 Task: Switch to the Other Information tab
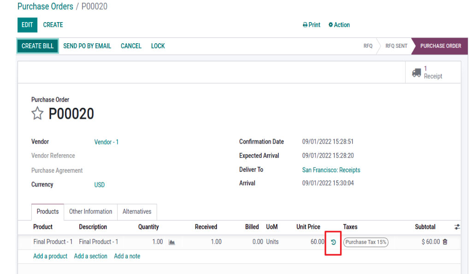point(91,211)
